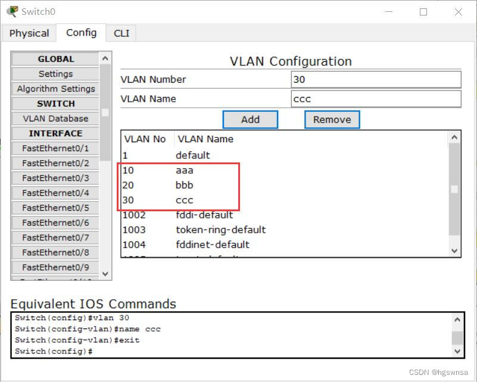Click sidebar scrollbar down arrow
The height and width of the screenshot is (382, 477).
point(105,274)
